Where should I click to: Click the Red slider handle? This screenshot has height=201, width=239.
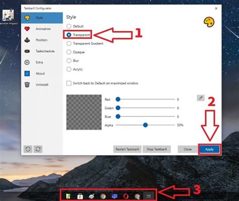point(118,99)
